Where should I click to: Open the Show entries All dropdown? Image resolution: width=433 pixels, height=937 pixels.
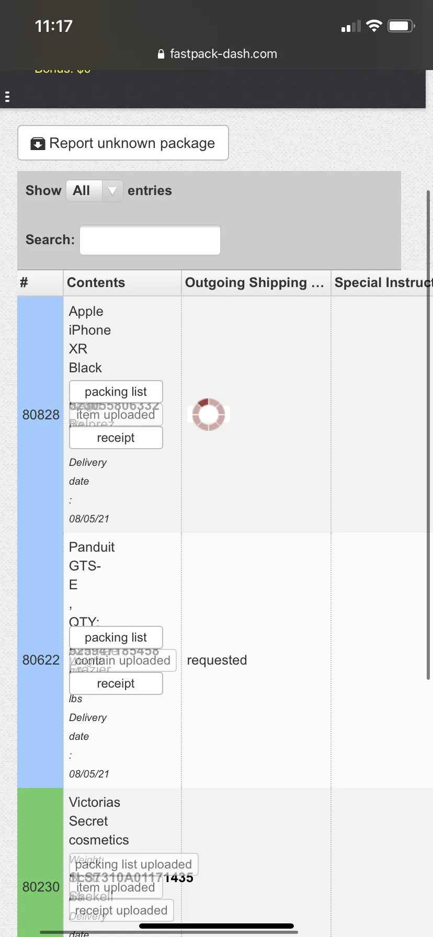tap(95, 191)
